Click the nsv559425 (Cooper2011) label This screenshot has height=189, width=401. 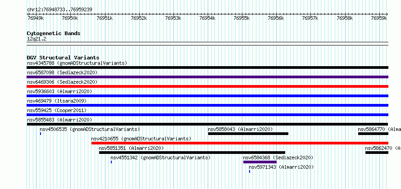57,110
